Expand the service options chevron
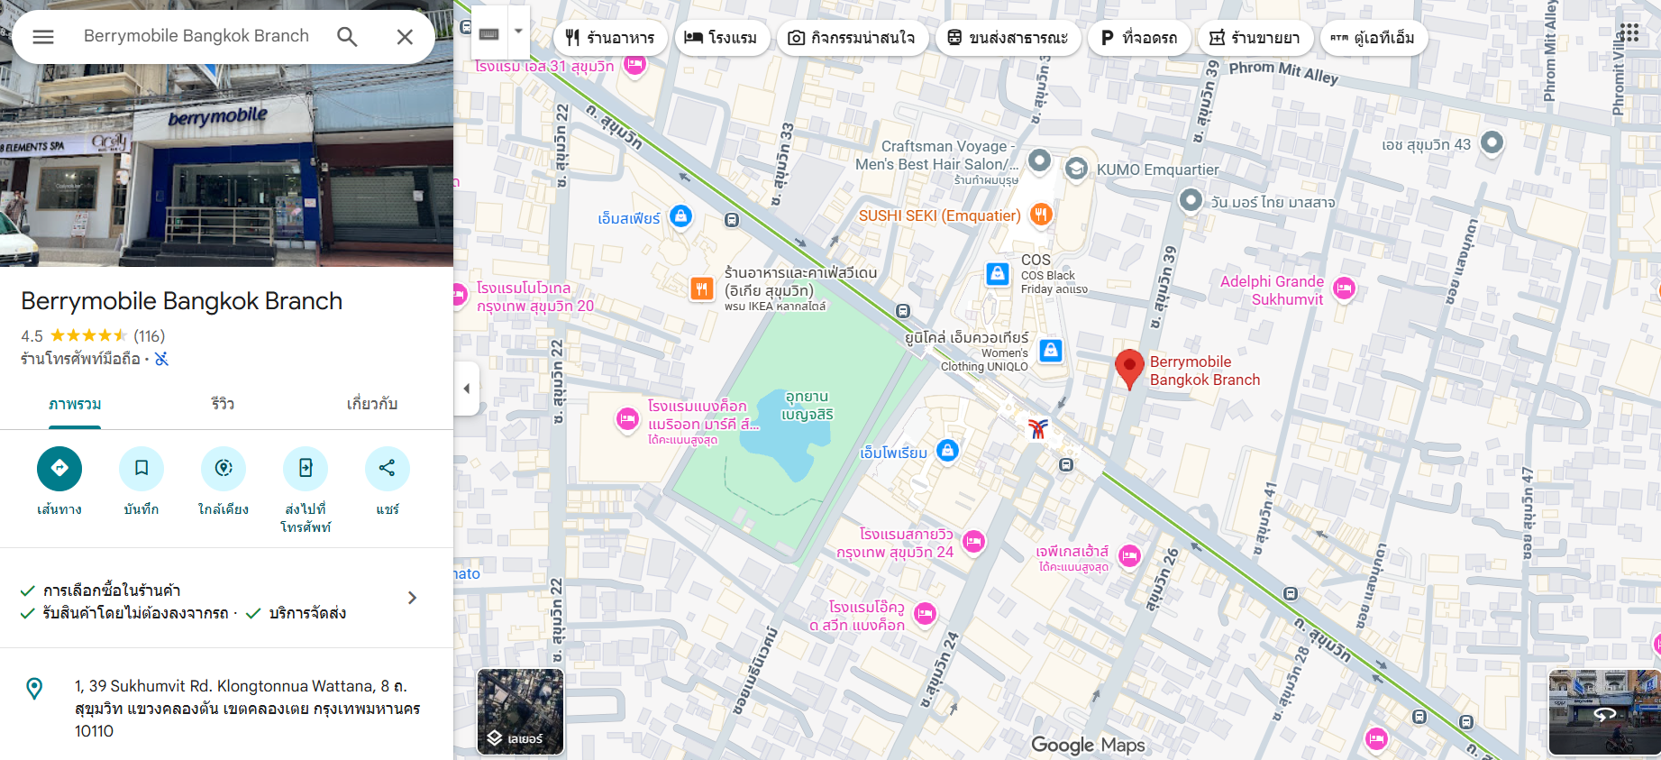The height and width of the screenshot is (760, 1661). tap(412, 598)
